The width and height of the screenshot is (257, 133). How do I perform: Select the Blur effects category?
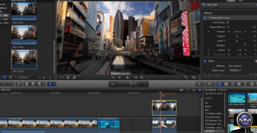[x=207, y=110]
